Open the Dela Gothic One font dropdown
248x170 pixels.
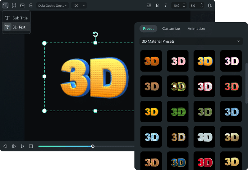click(x=52, y=5)
